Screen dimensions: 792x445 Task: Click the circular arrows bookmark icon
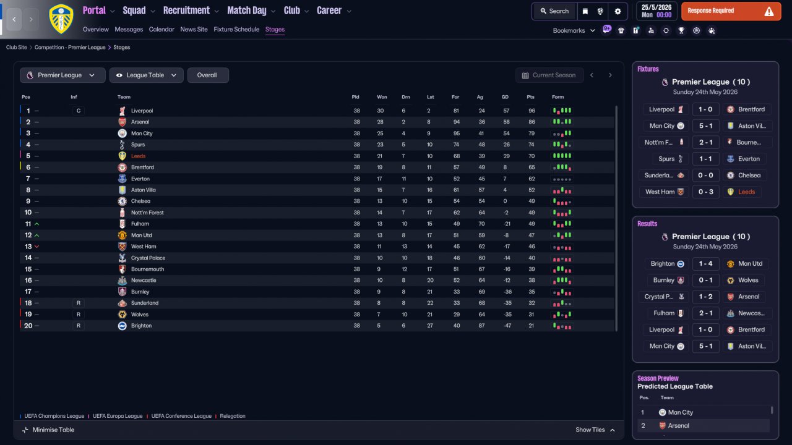(666, 30)
